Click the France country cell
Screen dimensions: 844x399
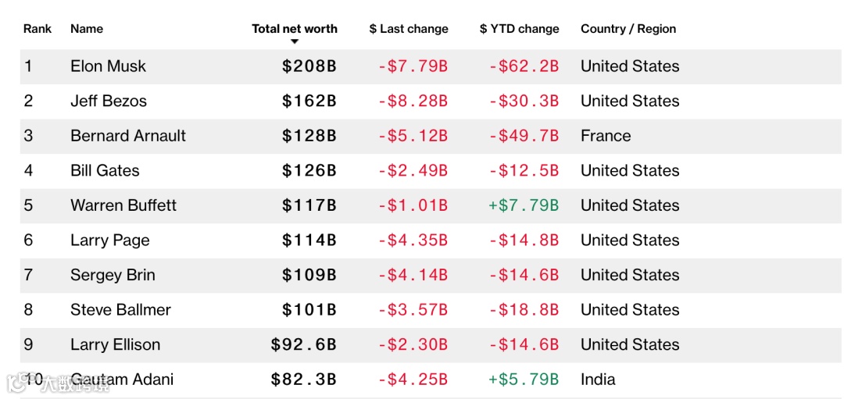(x=606, y=136)
